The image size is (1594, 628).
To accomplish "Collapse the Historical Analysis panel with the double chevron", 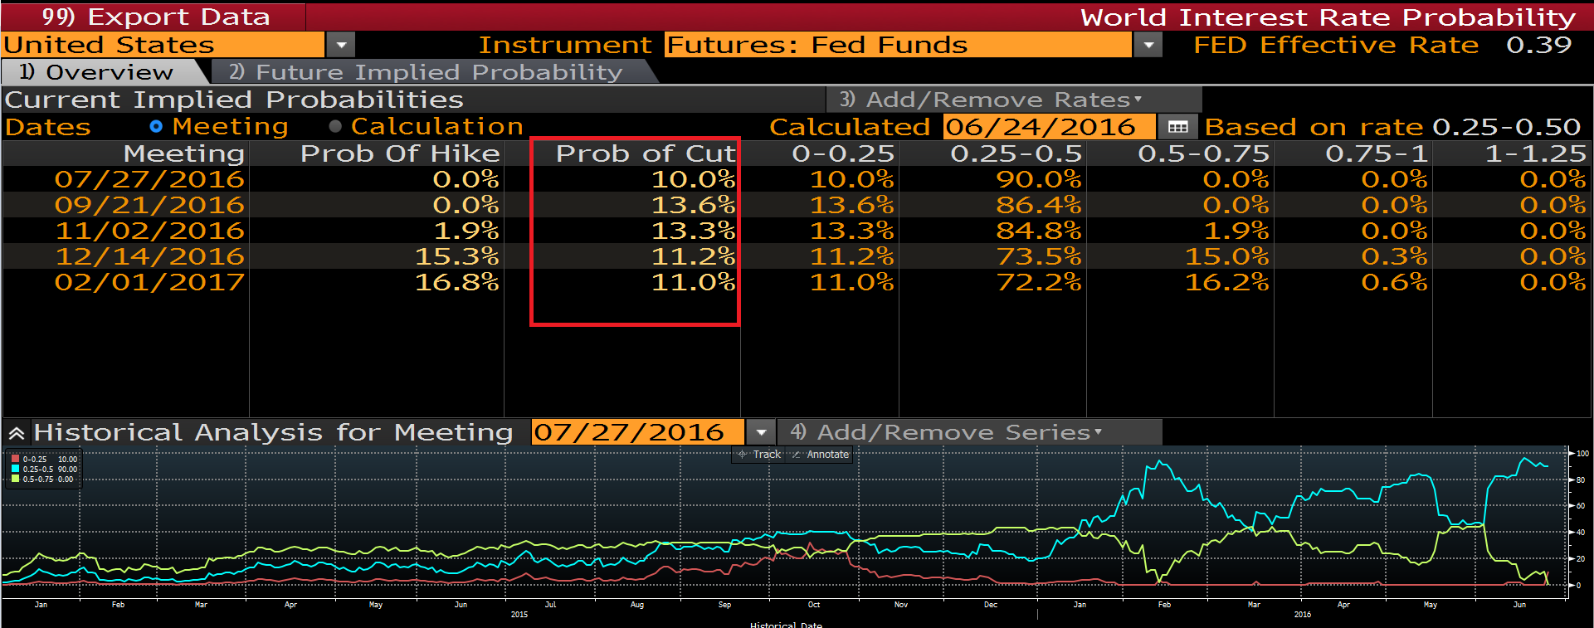I will [16, 433].
